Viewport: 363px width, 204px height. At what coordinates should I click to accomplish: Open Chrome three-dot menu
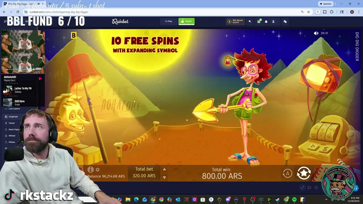point(359,12)
